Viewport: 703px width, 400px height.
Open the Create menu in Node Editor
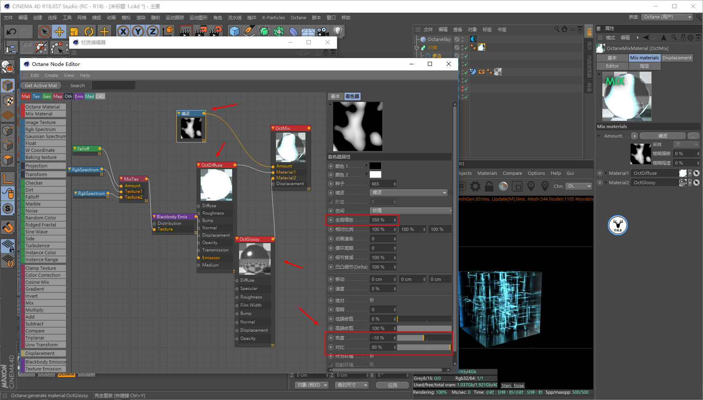51,75
